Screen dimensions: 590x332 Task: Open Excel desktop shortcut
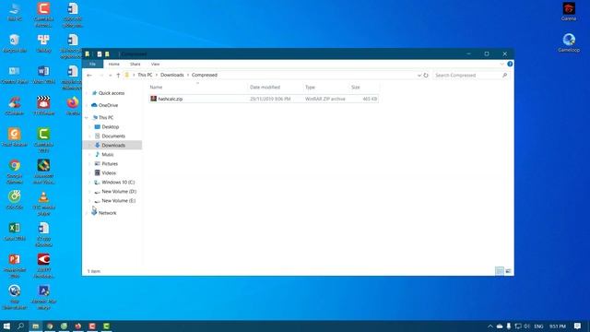pos(15,231)
